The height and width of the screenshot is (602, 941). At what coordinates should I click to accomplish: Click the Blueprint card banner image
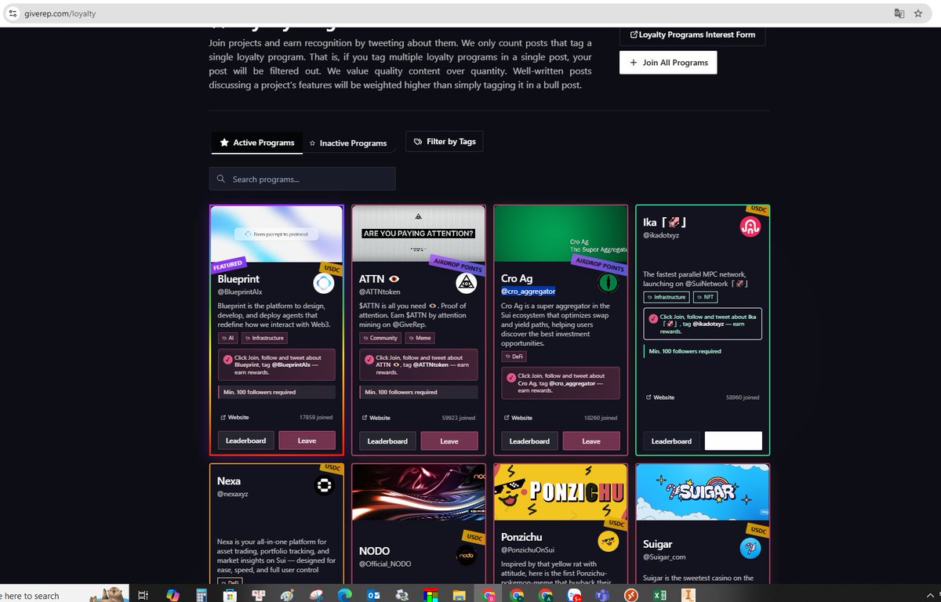[277, 234]
